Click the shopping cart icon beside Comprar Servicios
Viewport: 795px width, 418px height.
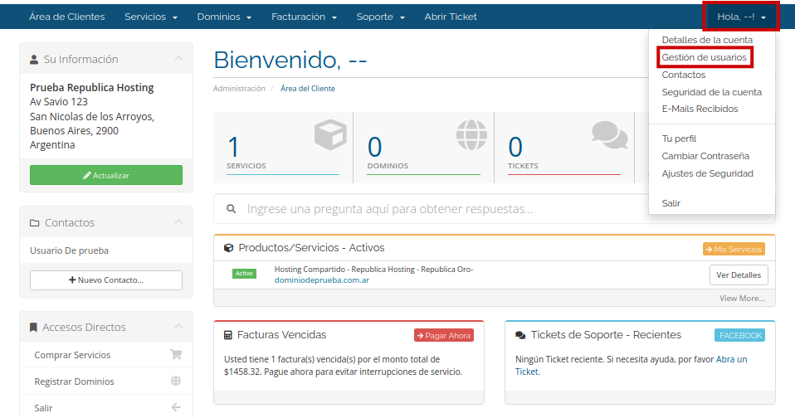click(x=175, y=355)
